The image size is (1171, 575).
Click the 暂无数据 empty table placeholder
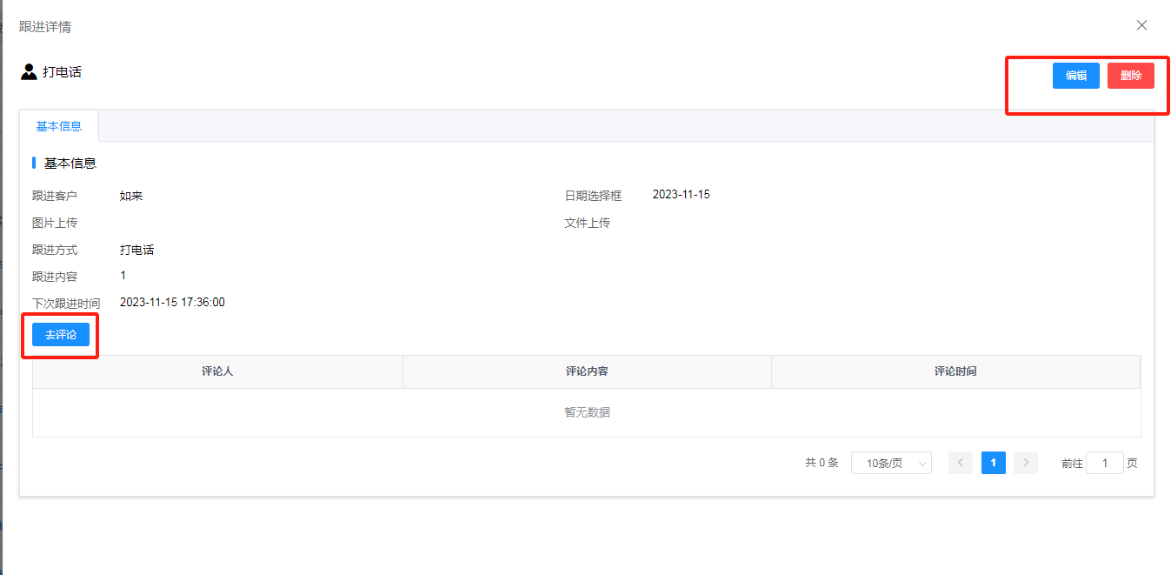click(587, 412)
